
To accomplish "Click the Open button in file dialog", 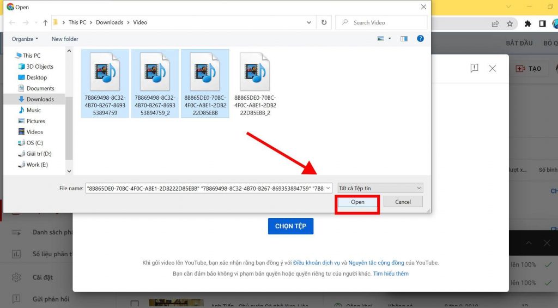I will (x=357, y=202).
